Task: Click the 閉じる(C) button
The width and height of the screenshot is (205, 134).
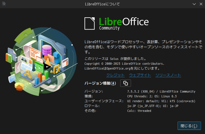Action: click(189, 126)
